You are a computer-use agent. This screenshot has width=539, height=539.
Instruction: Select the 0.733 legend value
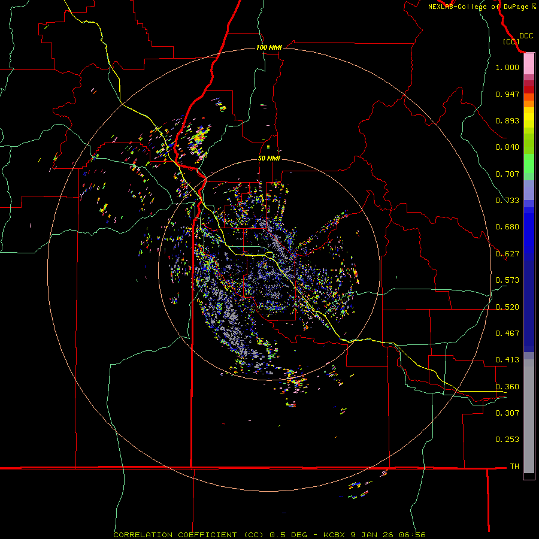click(x=507, y=201)
